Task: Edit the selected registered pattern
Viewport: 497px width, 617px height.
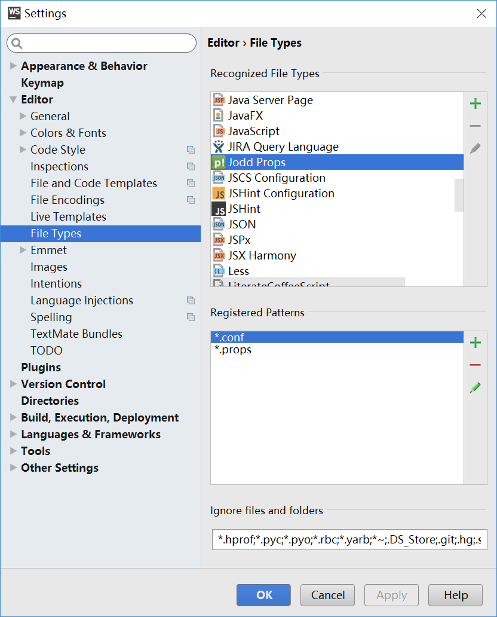Action: click(x=475, y=387)
